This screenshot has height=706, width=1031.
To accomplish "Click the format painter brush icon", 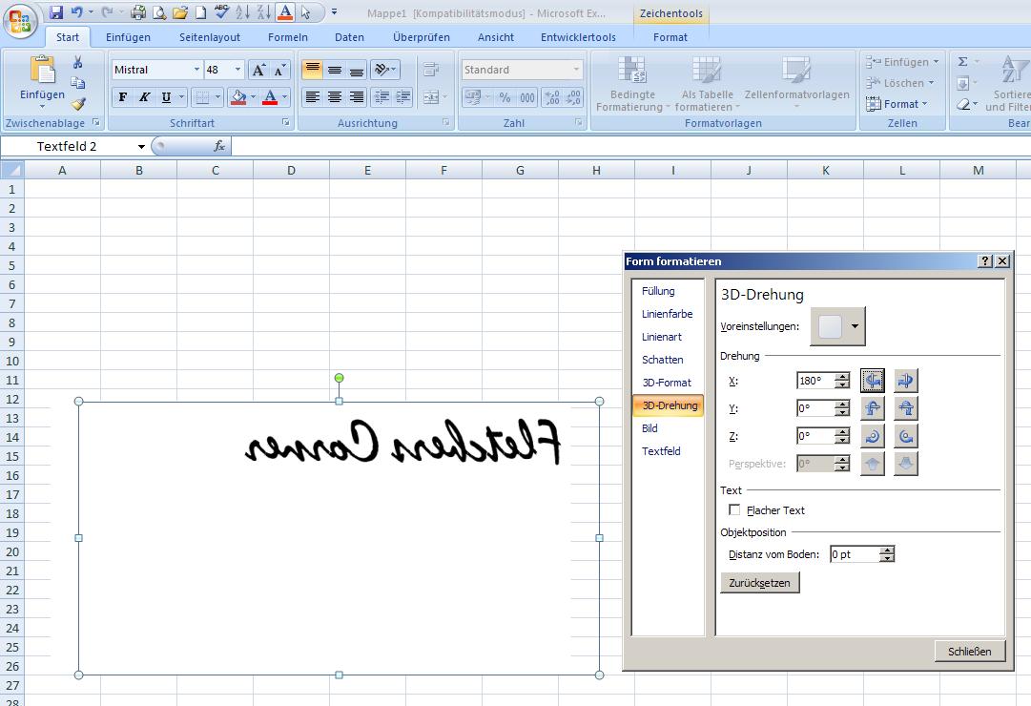I will click(x=78, y=104).
